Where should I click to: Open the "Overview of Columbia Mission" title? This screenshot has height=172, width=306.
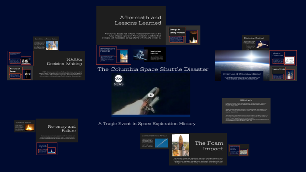pos(242,74)
